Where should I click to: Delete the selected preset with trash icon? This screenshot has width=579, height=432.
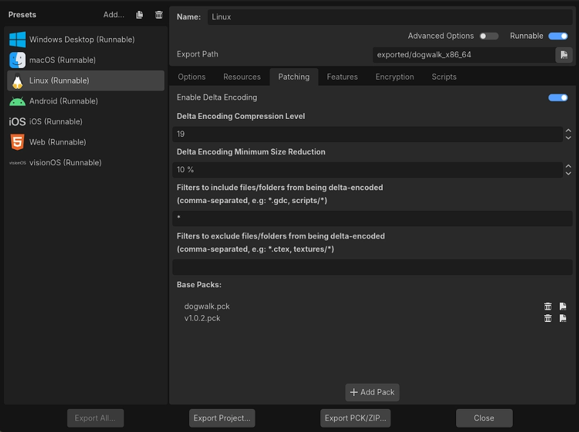(x=159, y=15)
